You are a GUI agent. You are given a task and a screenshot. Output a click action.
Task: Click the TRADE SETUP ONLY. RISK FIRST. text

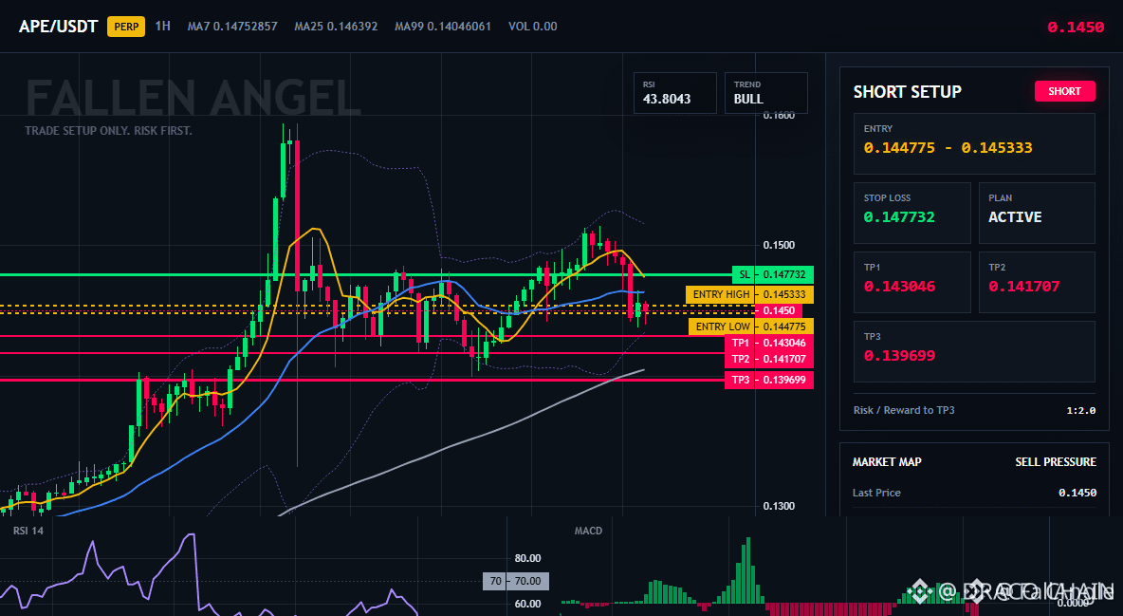(108, 131)
